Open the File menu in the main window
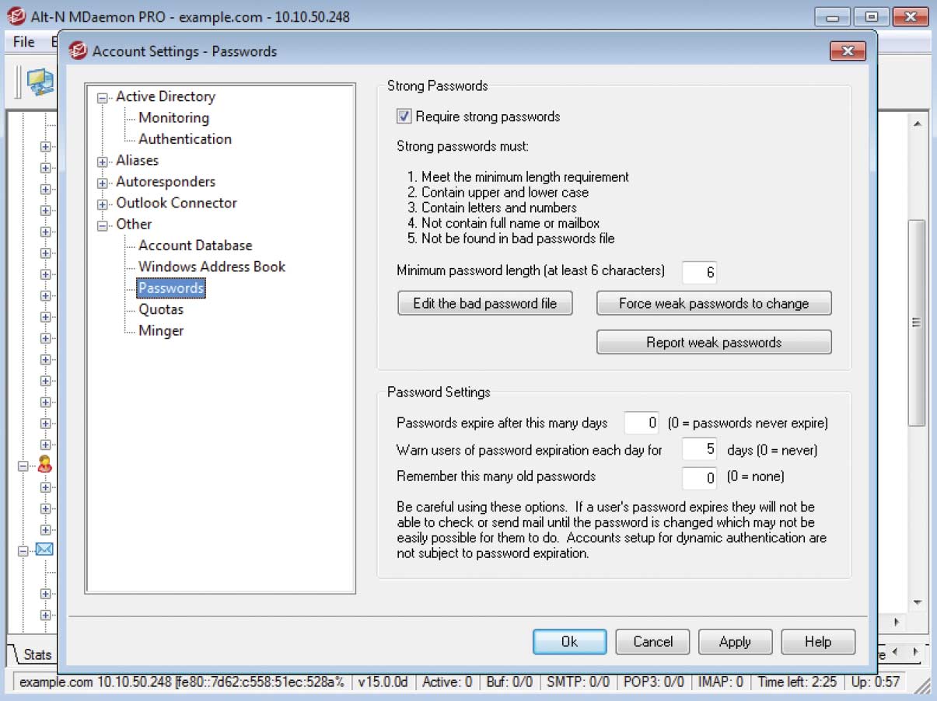The height and width of the screenshot is (701, 937). [24, 42]
